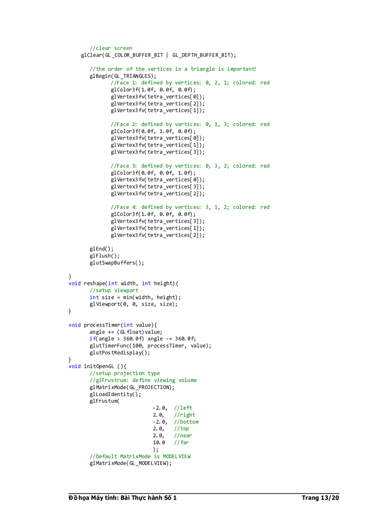Click the Face 3 comment text
The height and width of the screenshot is (524, 381).
[x=190, y=166]
